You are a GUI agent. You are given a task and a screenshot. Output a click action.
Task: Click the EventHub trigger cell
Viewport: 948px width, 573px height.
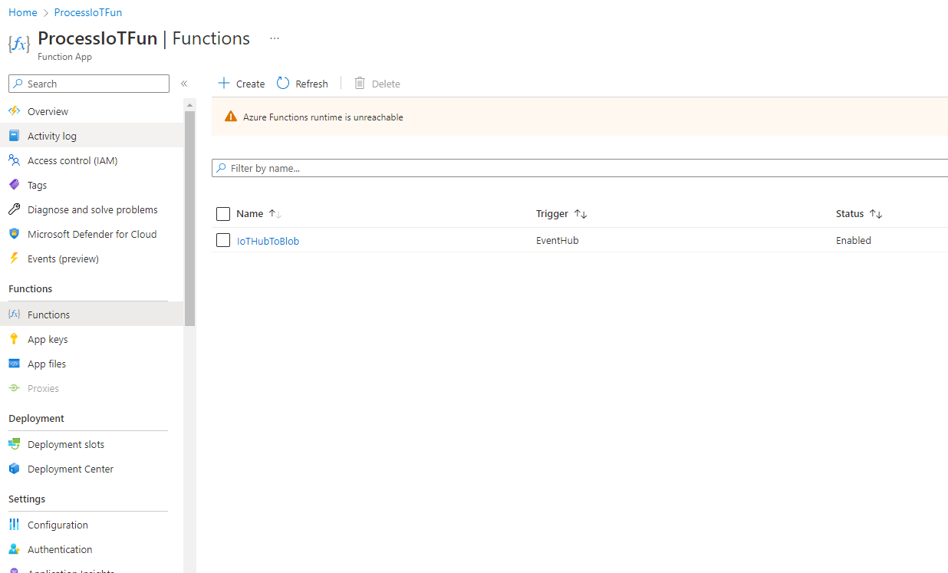point(557,240)
